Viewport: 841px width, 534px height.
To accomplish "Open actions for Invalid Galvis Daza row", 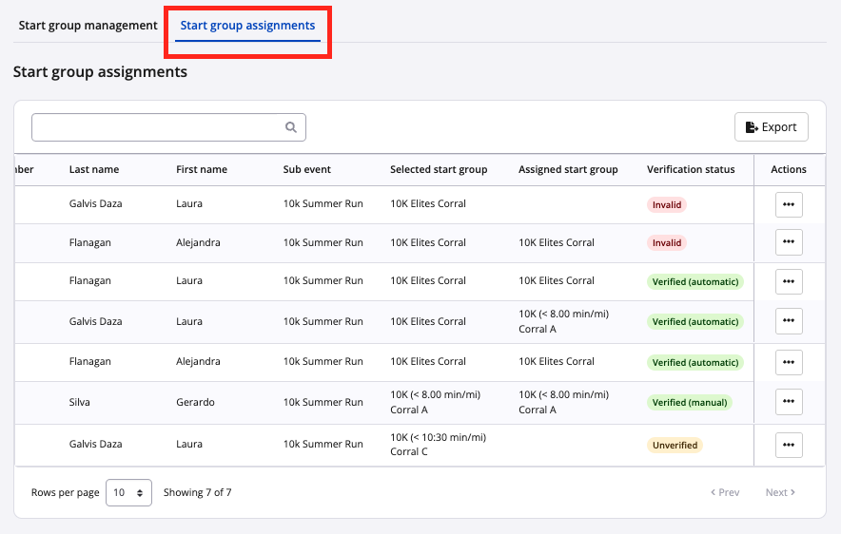I will click(x=789, y=204).
